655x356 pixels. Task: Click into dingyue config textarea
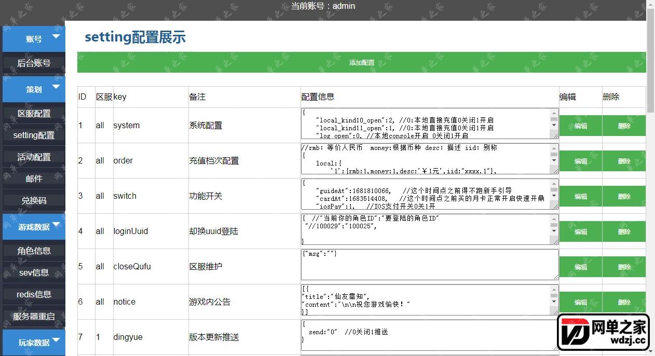point(430,335)
